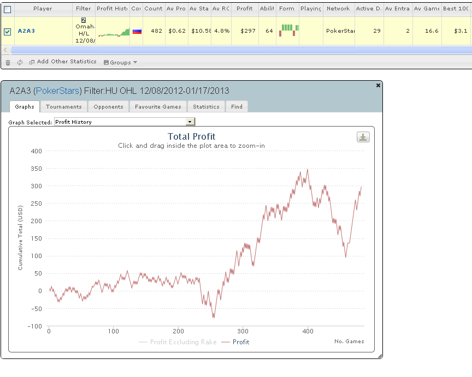Toggle the select-all checkbox in header

tap(7, 10)
